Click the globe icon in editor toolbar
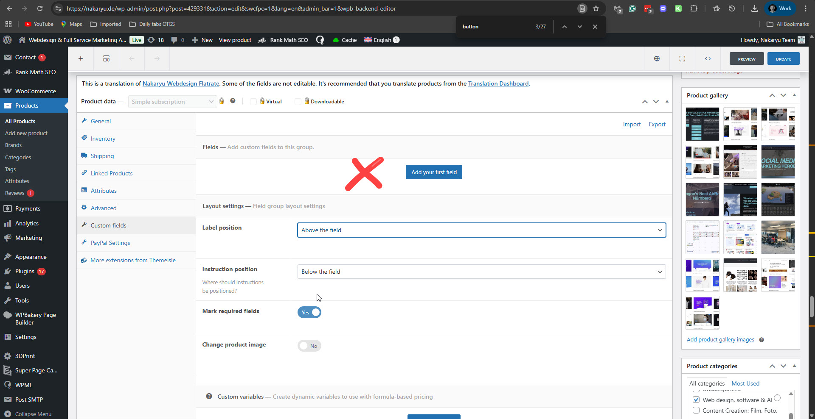This screenshot has width=815, height=419. [x=657, y=58]
